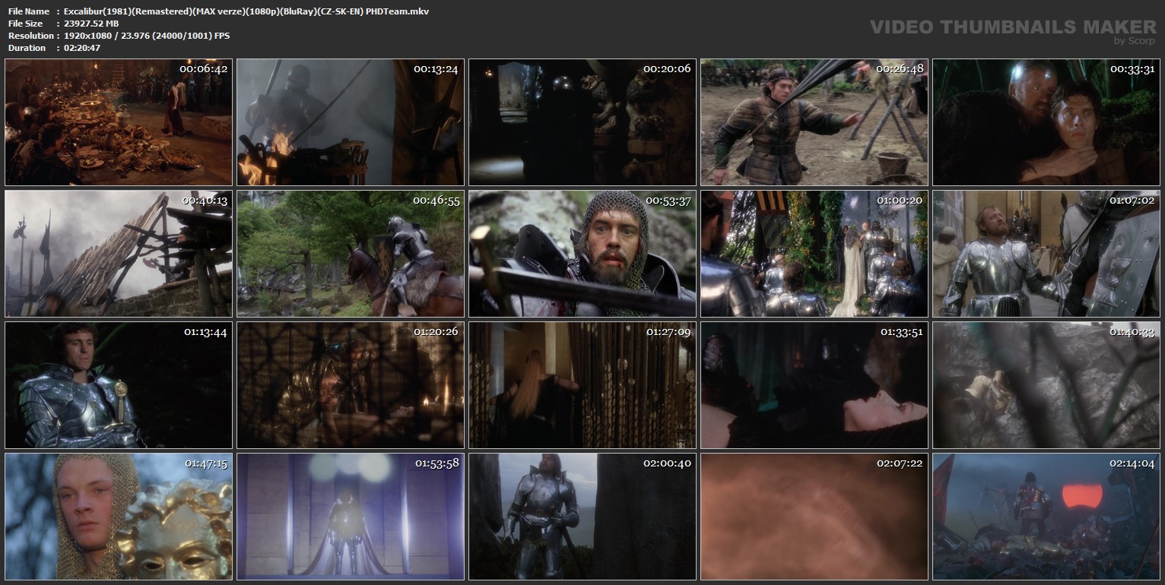Viewport: 1165px width, 585px height.
Task: Select the golden mask frame at 01:47:15
Action: point(119,517)
